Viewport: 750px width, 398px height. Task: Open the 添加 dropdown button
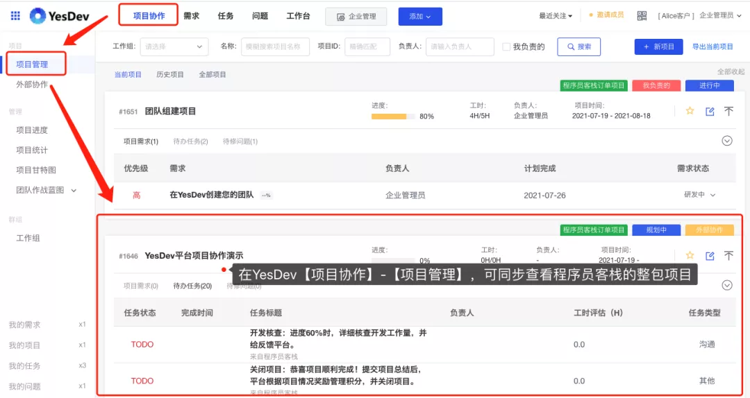(420, 17)
